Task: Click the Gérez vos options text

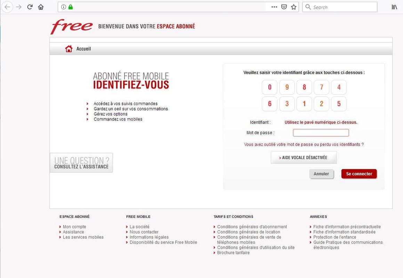Action: (111, 114)
